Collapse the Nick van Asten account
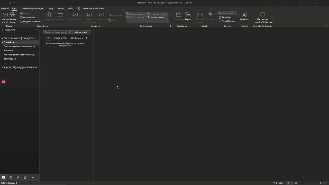This screenshot has width=329, height=185. (2, 38)
